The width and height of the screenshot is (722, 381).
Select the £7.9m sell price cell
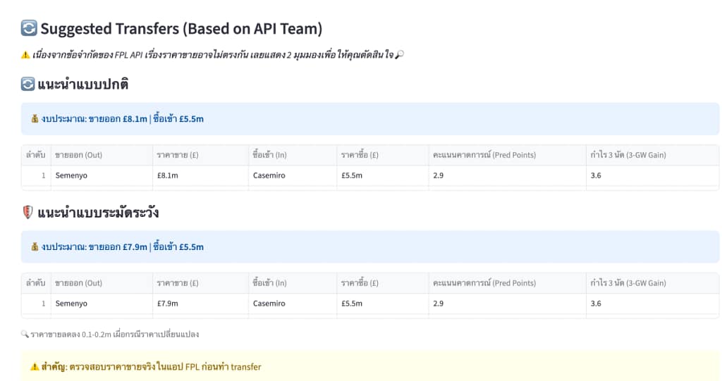tap(167, 304)
